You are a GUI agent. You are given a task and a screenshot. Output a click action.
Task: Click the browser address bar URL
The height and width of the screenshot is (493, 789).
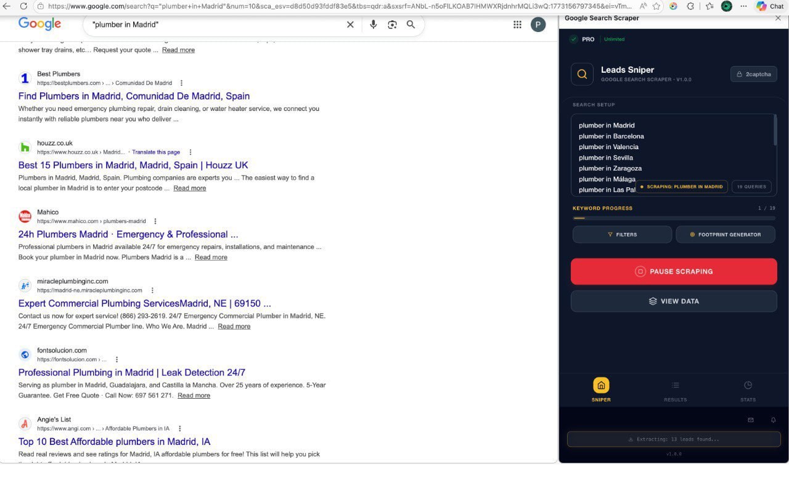[339, 6]
